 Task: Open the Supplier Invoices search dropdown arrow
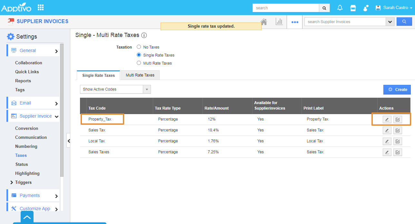(390, 22)
